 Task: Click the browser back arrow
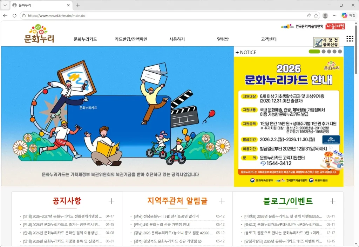pos(5,15)
